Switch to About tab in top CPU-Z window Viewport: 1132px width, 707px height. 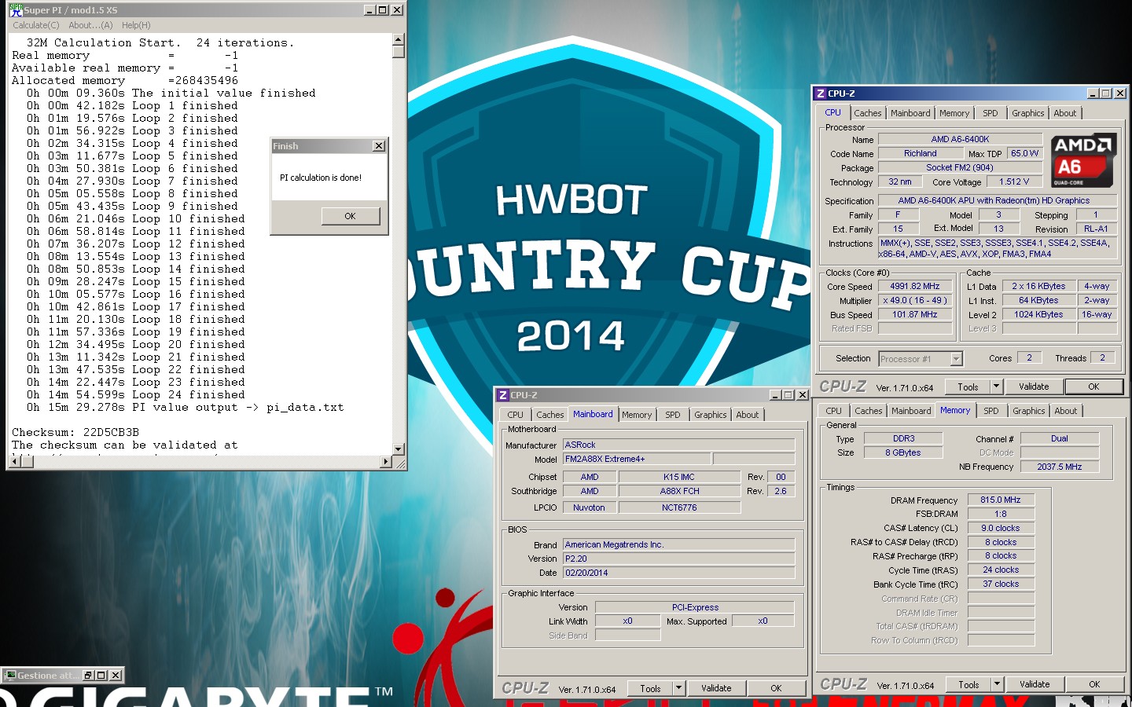(x=1065, y=113)
